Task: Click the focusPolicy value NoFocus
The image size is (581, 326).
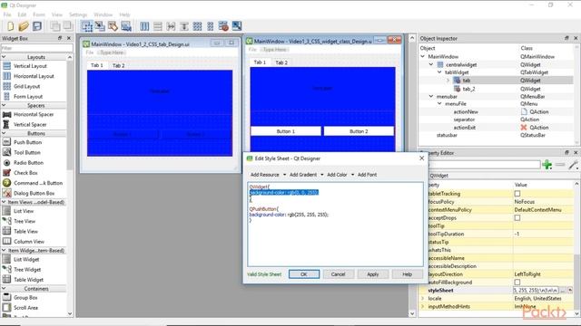Action: [525, 202]
